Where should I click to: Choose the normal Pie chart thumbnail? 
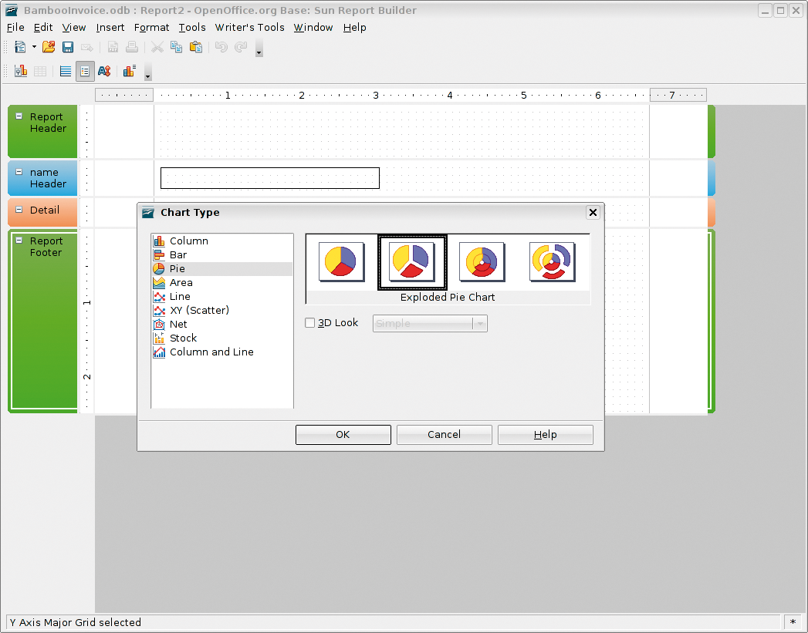tap(342, 262)
